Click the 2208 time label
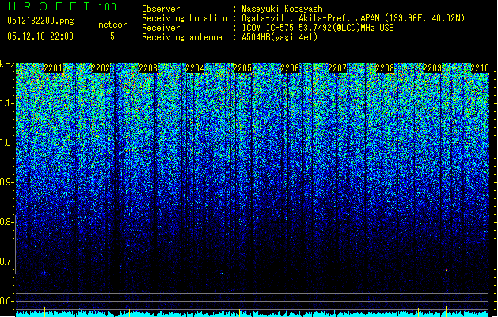The width and height of the screenshot is (498, 317). 385,68
